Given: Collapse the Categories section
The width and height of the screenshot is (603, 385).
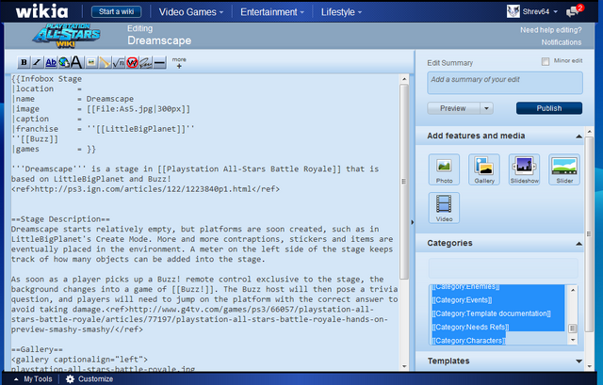Looking at the screenshot, I should pyautogui.click(x=579, y=244).
